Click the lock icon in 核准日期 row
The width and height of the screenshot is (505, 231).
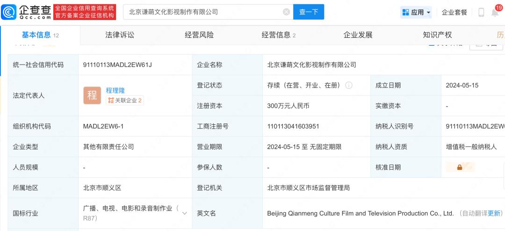(460, 167)
